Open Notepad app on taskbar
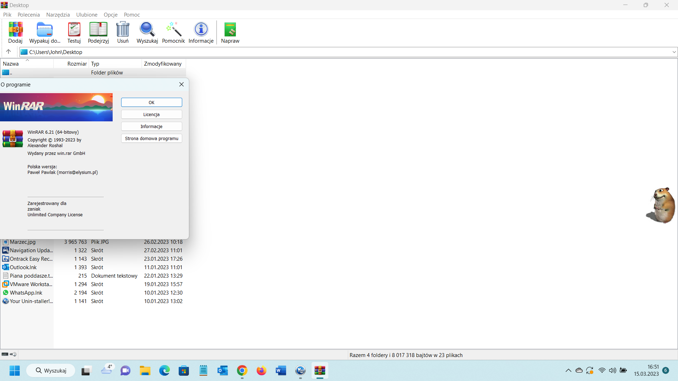Viewport: 678px width, 381px height. pos(203,371)
